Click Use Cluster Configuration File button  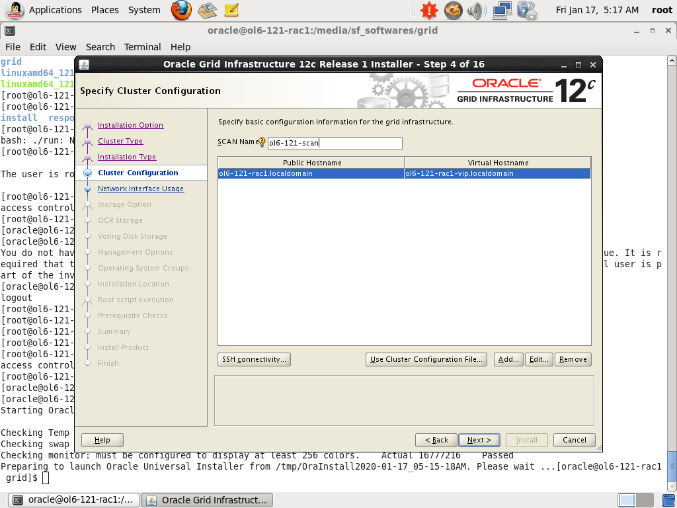pyautogui.click(x=426, y=359)
